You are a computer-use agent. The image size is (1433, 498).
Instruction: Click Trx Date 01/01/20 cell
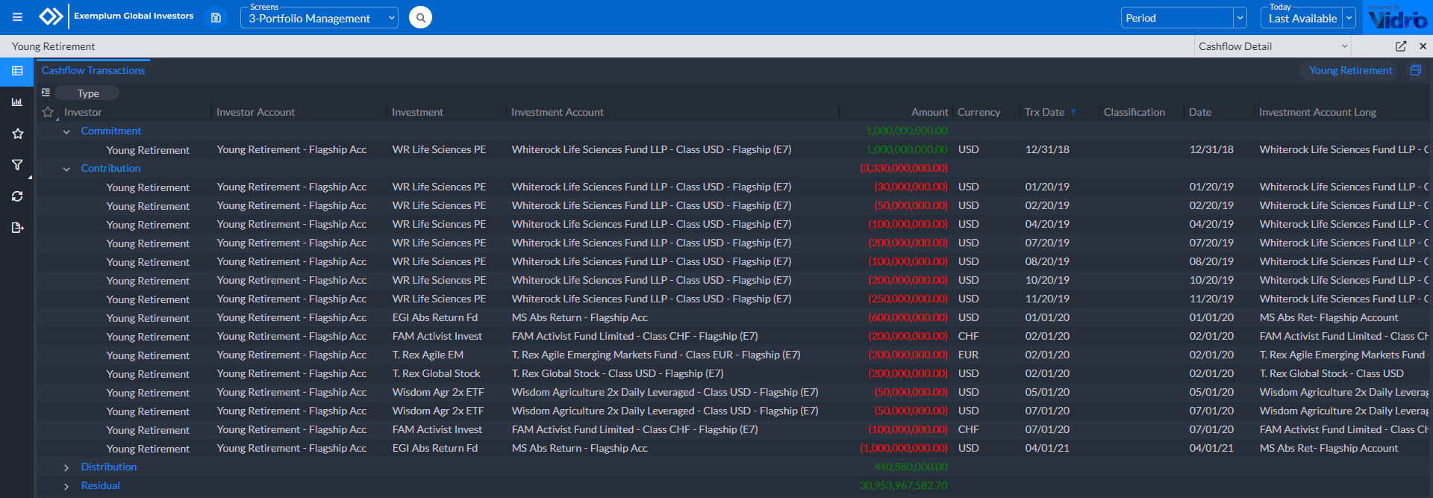[1047, 317]
